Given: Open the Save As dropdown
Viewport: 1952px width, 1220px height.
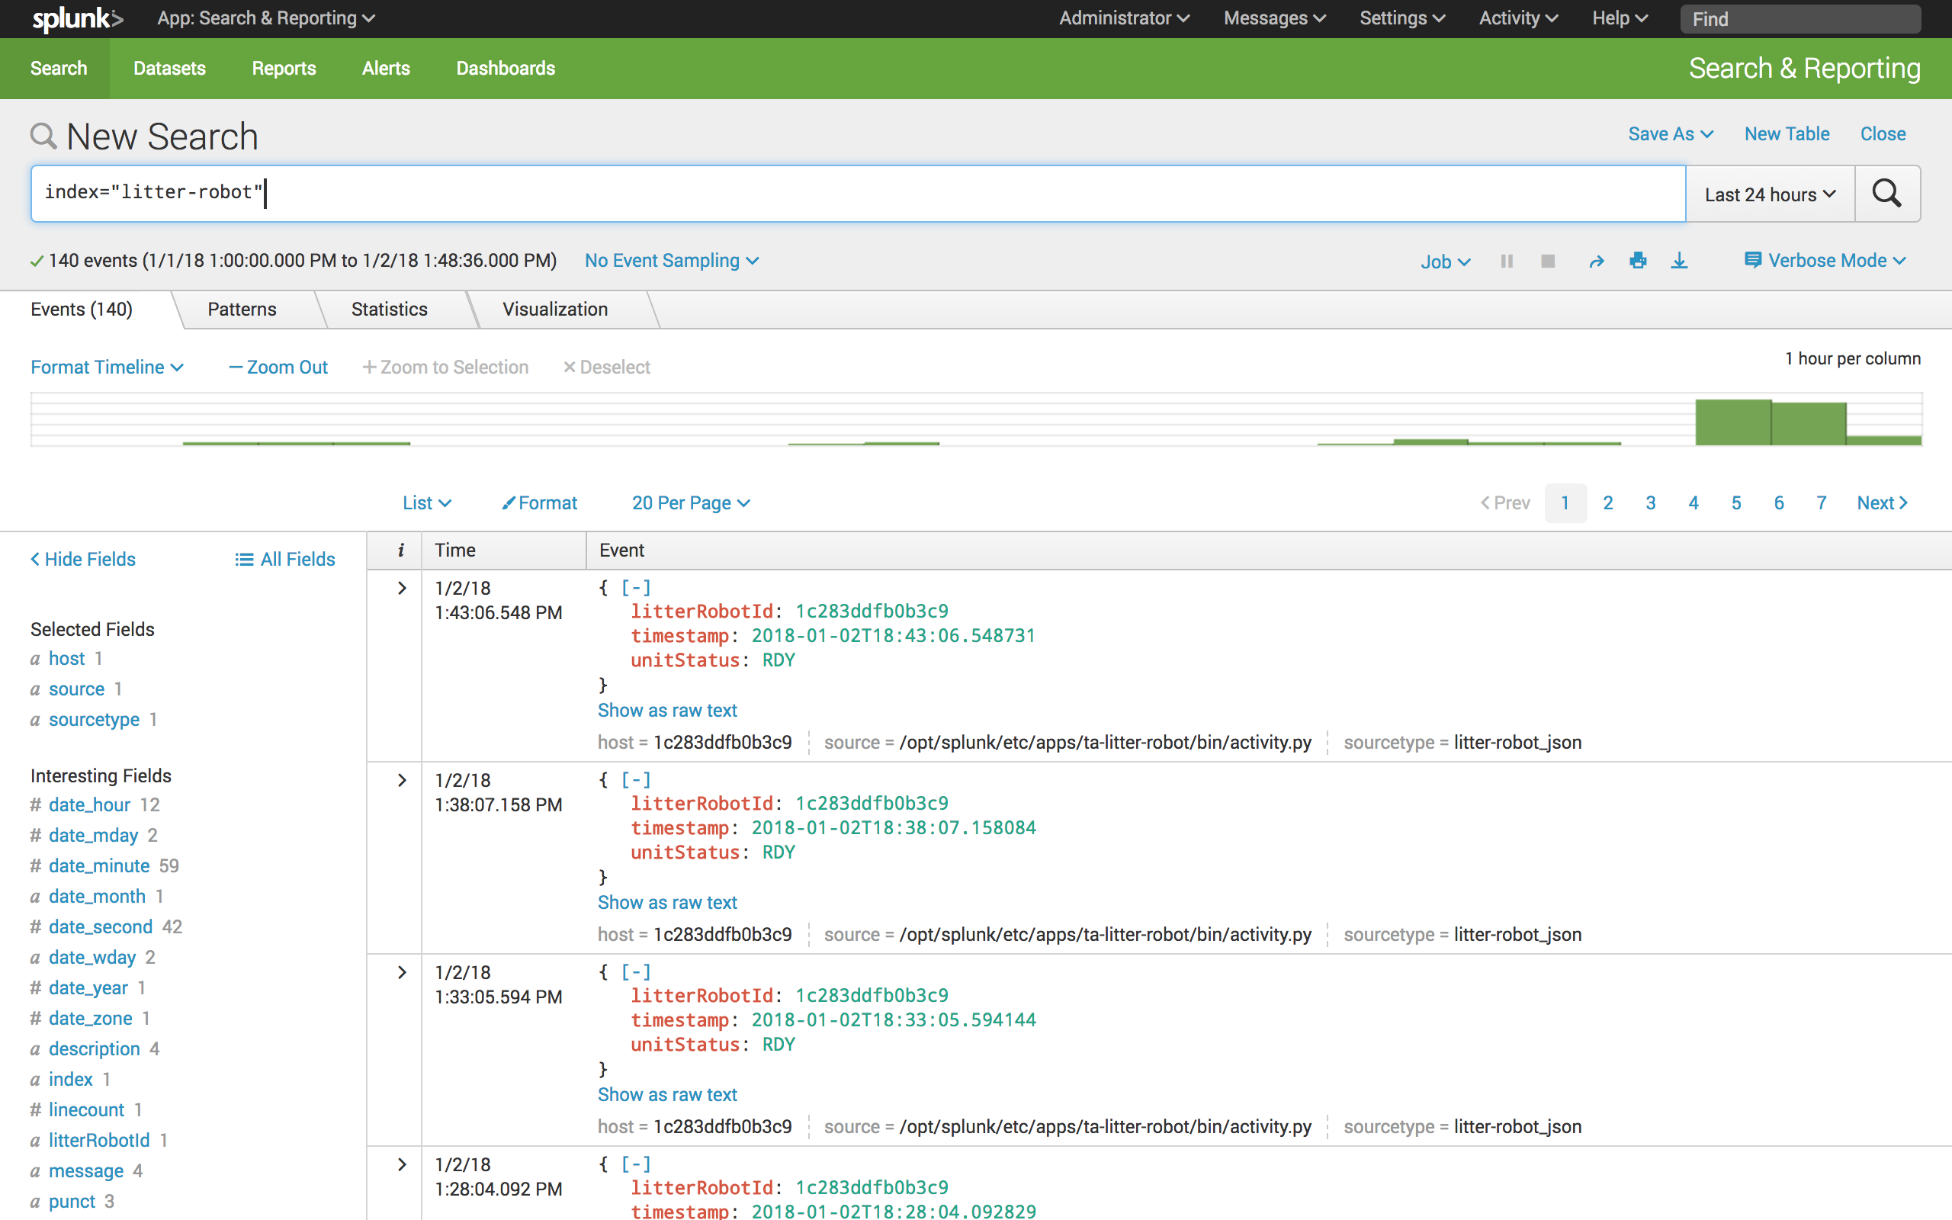Looking at the screenshot, I should [x=1671, y=134].
